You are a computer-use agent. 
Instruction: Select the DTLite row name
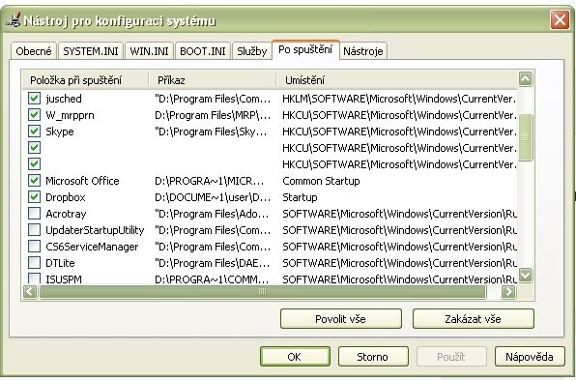[60, 263]
